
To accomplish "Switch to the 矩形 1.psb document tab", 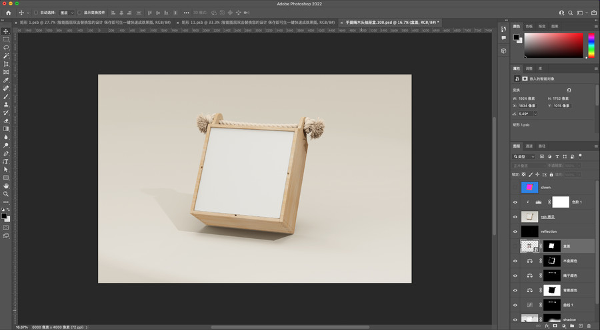I will [95, 23].
